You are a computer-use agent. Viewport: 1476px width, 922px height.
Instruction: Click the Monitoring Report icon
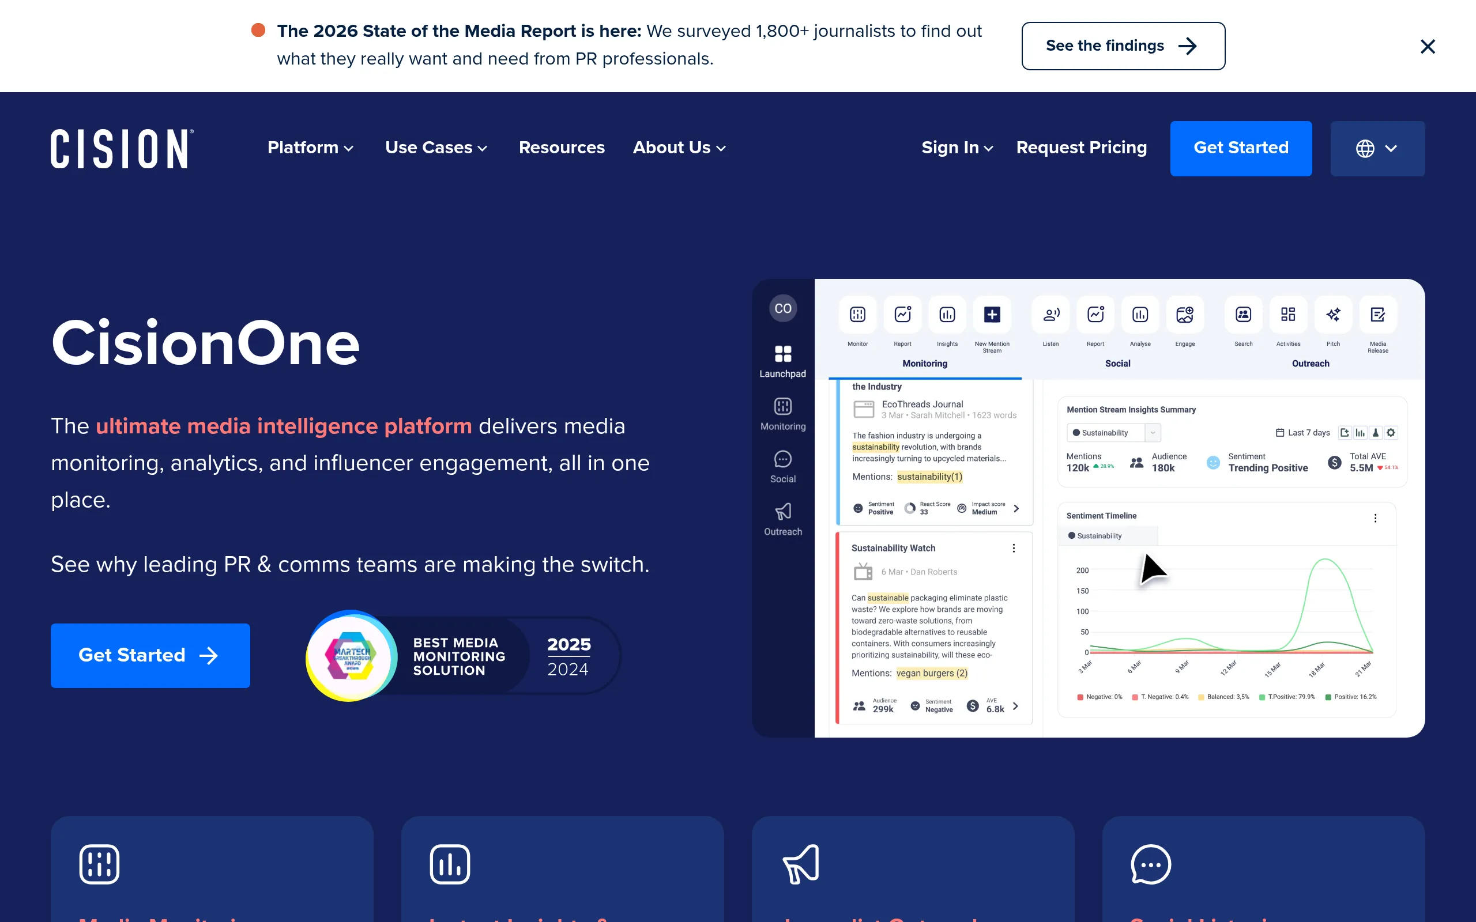point(903,315)
